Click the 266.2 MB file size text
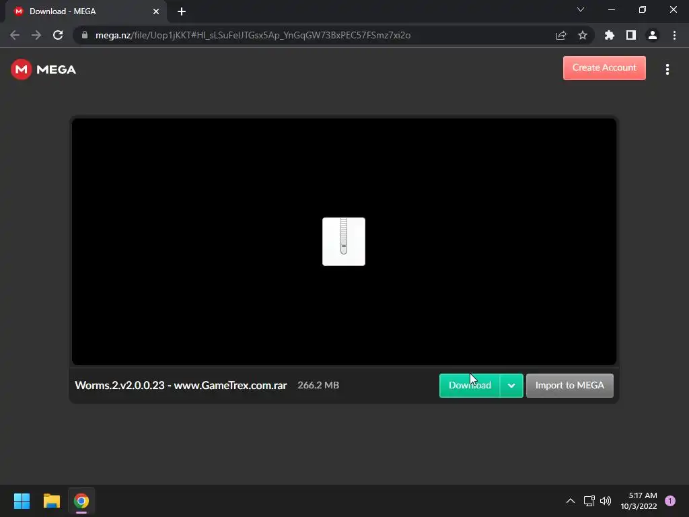Viewport: 689px width, 517px height. tap(318, 385)
